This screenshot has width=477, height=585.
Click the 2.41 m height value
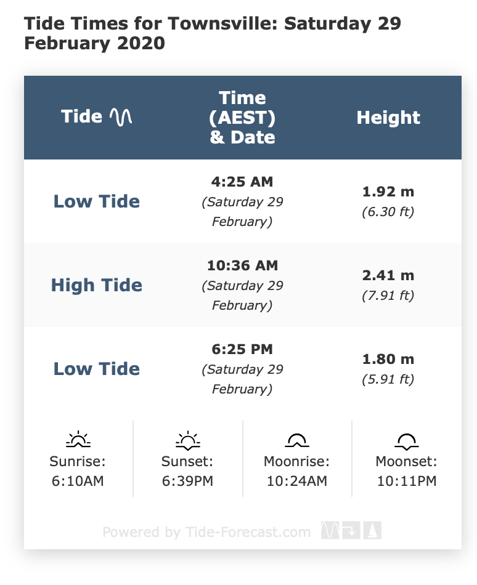[388, 275]
